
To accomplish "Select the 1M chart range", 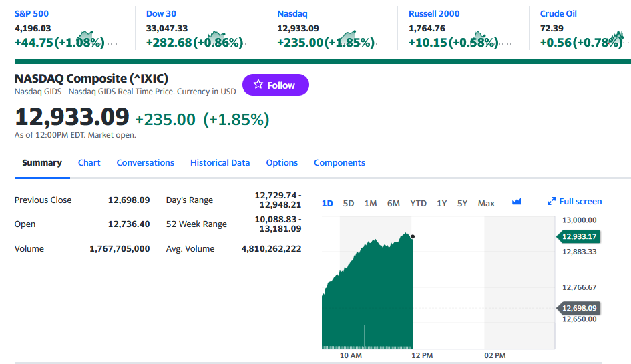I will click(x=371, y=203).
